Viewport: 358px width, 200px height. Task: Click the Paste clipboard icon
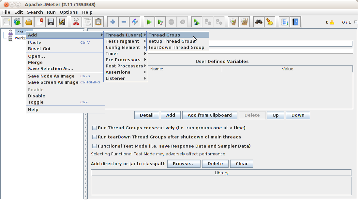point(98,22)
